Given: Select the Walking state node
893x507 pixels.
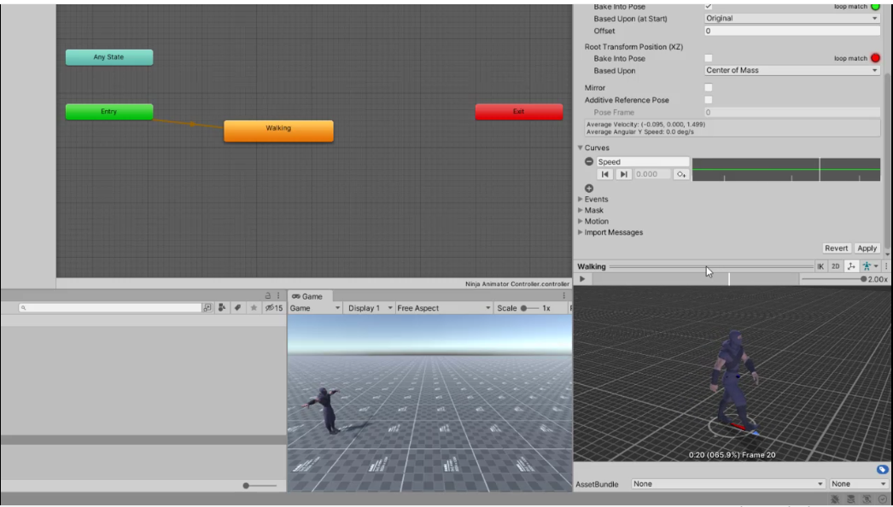Looking at the screenshot, I should tap(278, 130).
